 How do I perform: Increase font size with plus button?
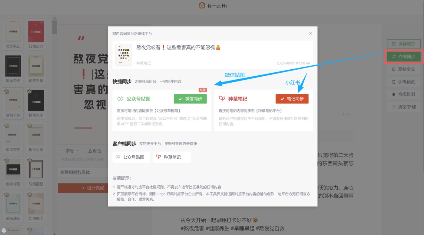77,151
